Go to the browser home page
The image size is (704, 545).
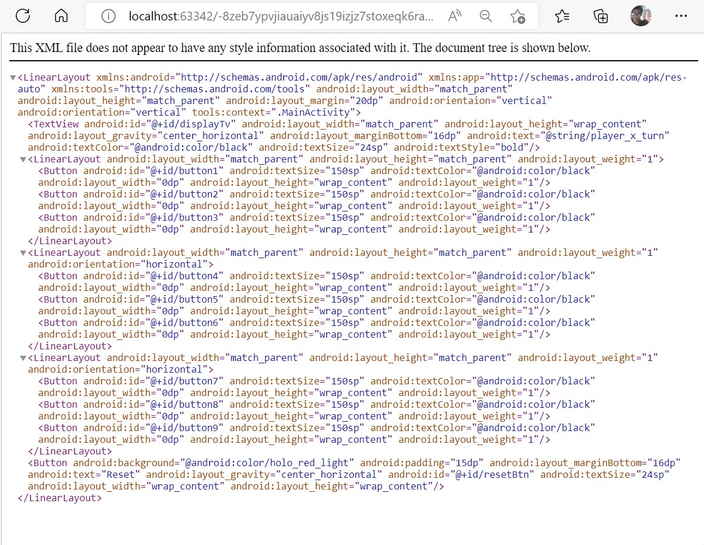coord(61,16)
